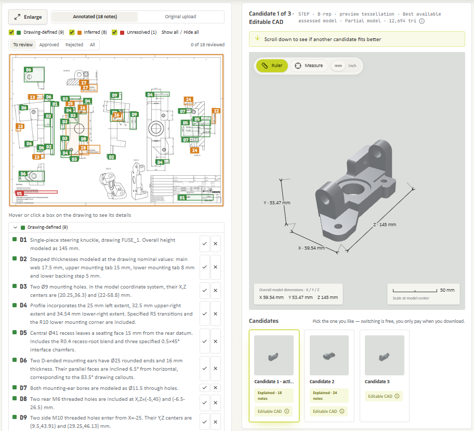Switch units to mm
Image resolution: width=474 pixels, height=431 pixels.
pyautogui.click(x=338, y=66)
